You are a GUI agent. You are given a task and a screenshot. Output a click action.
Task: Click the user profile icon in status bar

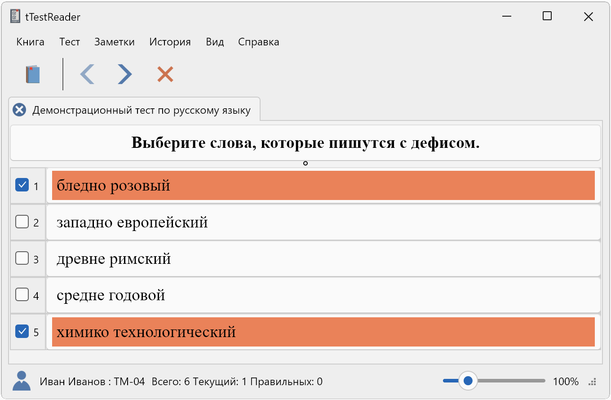point(21,381)
